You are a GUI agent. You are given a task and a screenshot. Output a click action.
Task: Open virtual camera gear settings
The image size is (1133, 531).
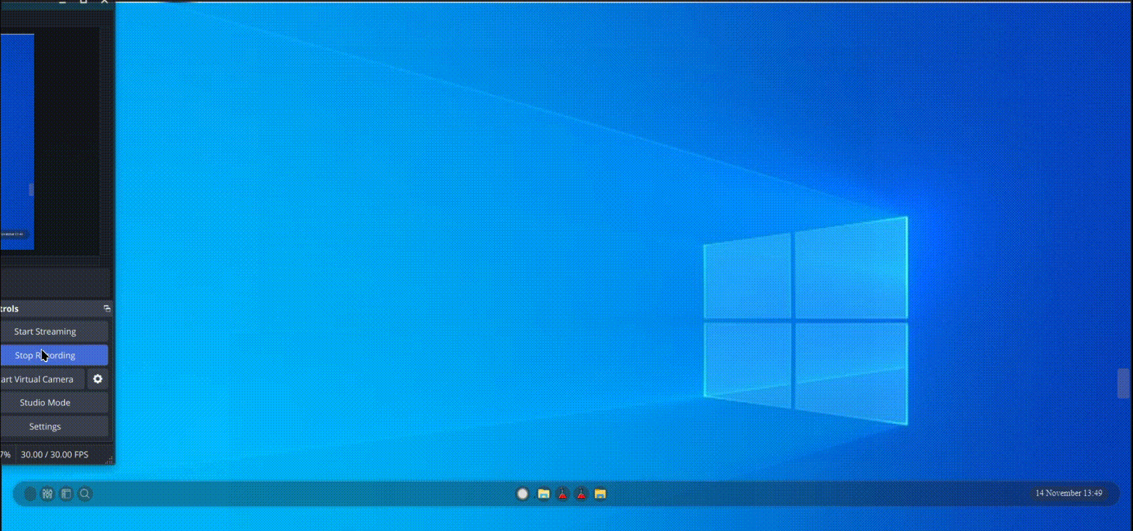(x=98, y=379)
